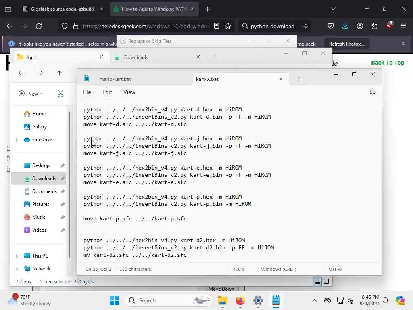Switch Explorer to large thumbnails view
Image resolution: width=413 pixels, height=310 pixels.
tap(326, 281)
